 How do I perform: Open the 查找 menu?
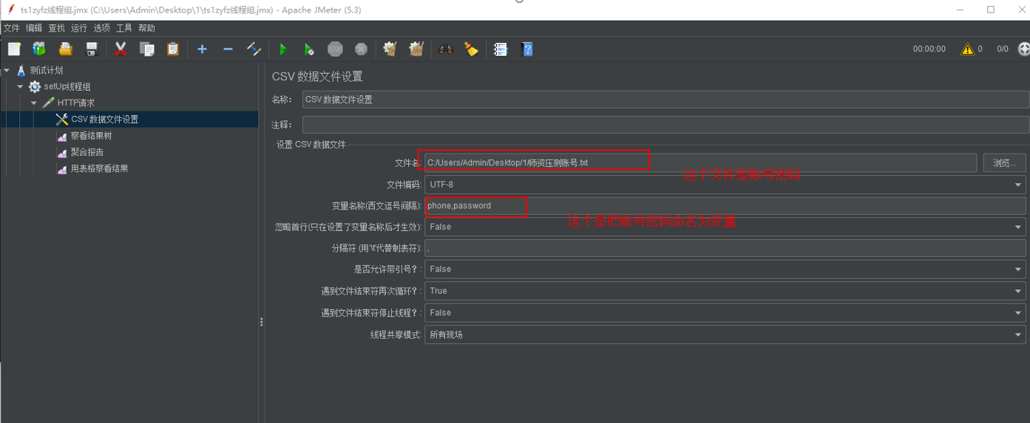(57, 28)
